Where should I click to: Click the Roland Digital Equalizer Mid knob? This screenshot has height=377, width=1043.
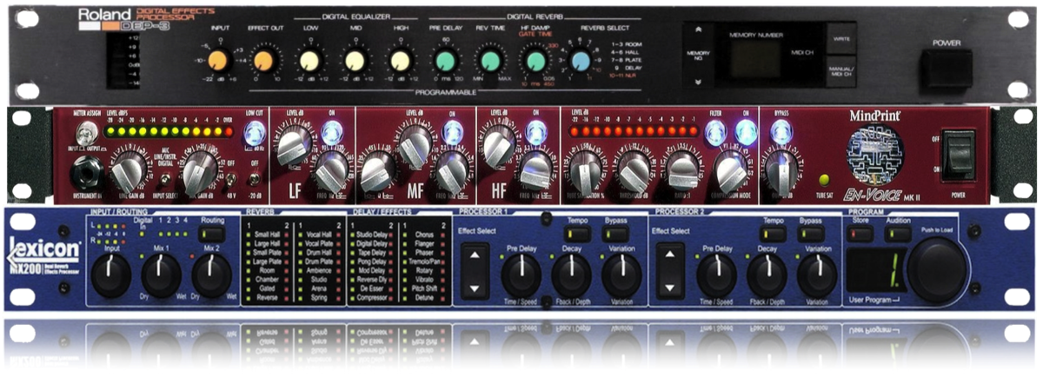coord(354,61)
